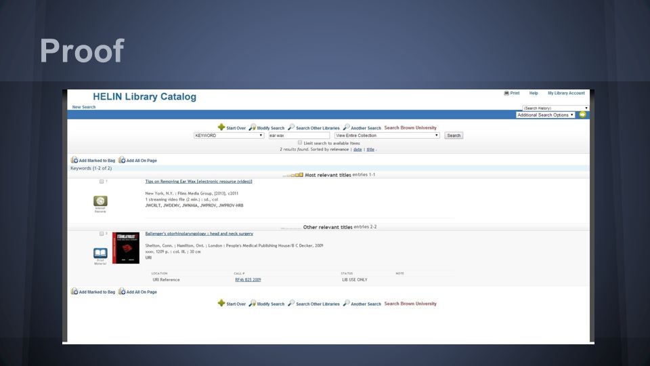The width and height of the screenshot is (650, 366).
Task: Click the bottom Search Brown University link
Action: pos(410,304)
